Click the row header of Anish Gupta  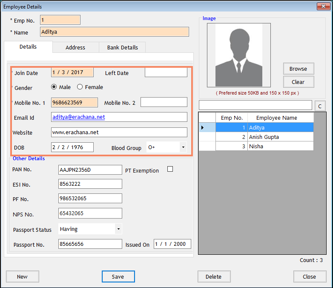tap(207, 137)
